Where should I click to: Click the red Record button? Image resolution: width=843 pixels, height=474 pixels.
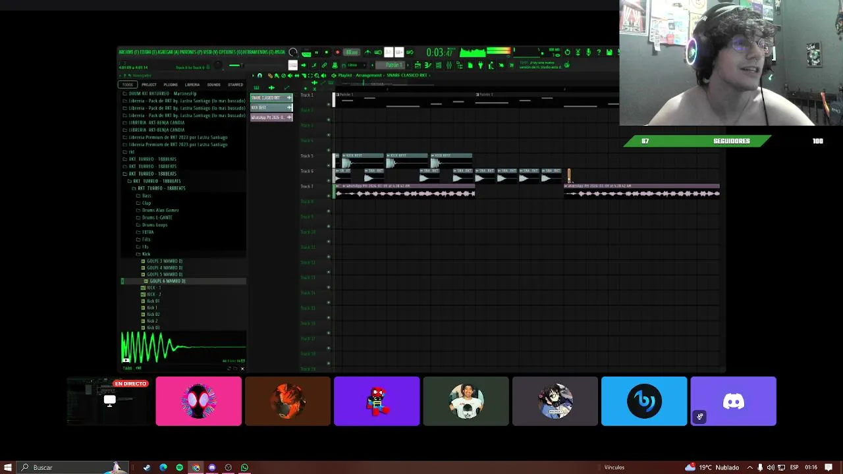point(337,52)
